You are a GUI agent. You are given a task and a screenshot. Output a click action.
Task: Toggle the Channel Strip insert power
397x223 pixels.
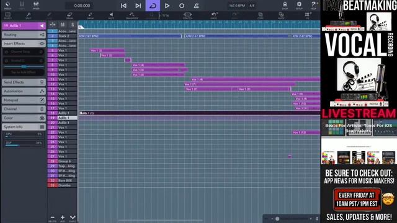pyautogui.click(x=6, y=52)
